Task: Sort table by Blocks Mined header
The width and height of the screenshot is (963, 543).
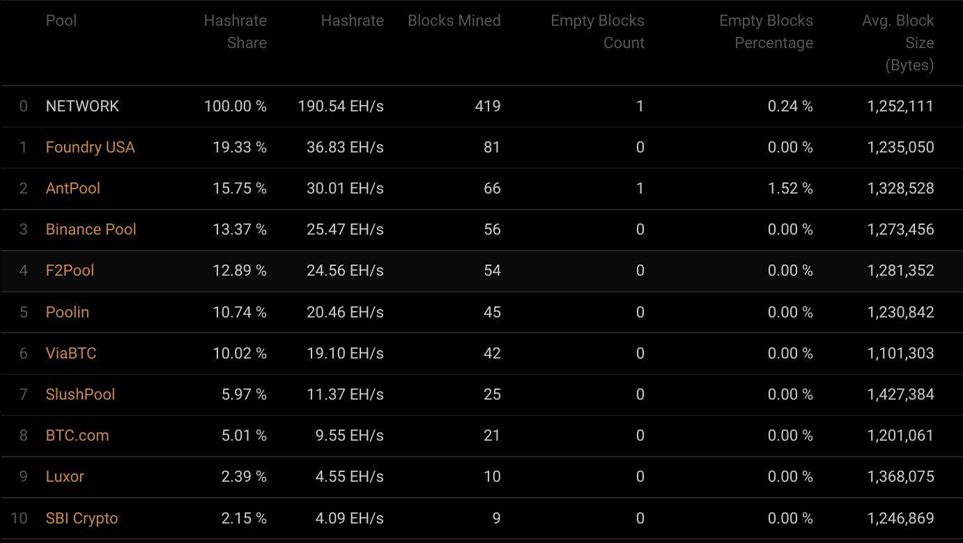Action: [454, 21]
